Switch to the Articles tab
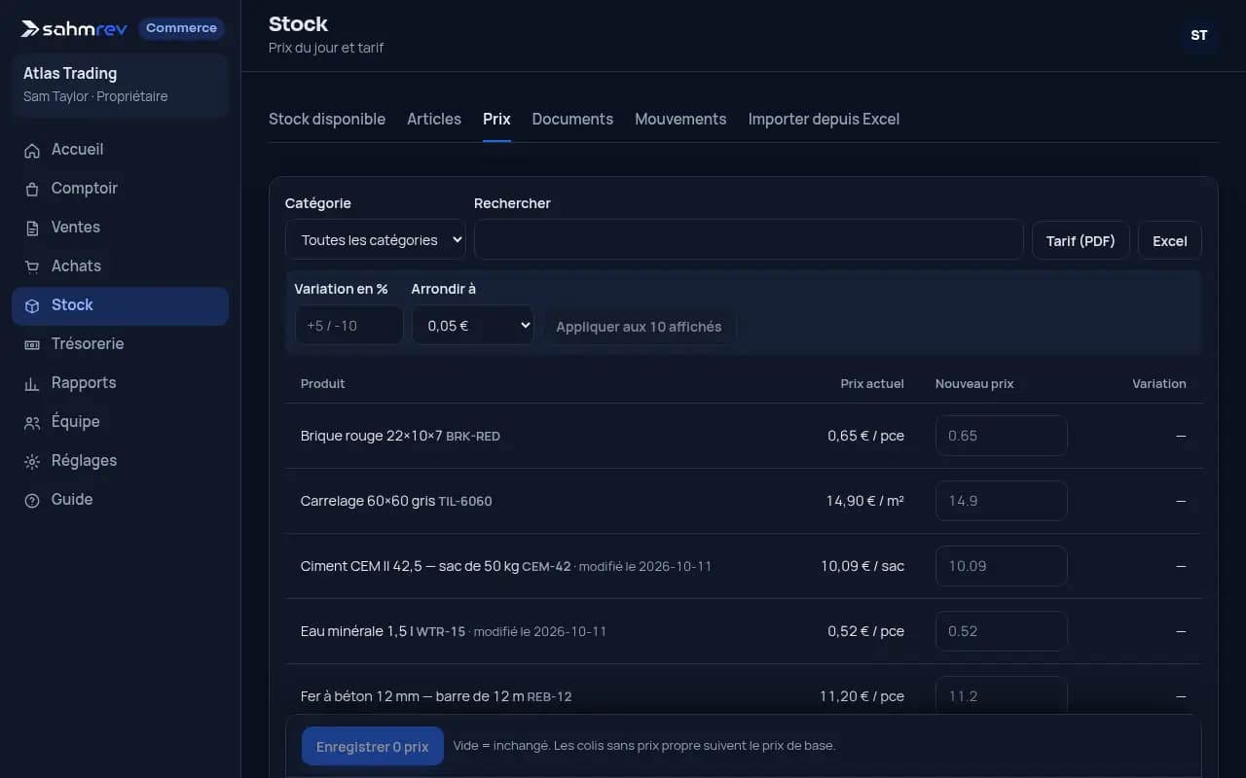The width and height of the screenshot is (1246, 778). click(x=434, y=119)
